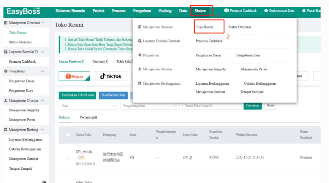The image size is (329, 183).
Task: Choose Manajemen Peran in Sistem dropdown
Action: tap(254, 69)
